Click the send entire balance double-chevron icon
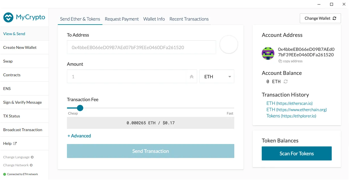The width and height of the screenshot is (349, 180). (x=191, y=77)
